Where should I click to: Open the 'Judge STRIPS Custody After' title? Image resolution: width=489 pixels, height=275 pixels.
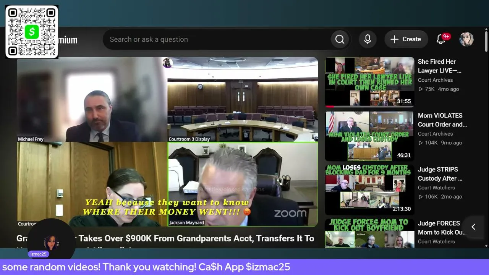coord(440,174)
